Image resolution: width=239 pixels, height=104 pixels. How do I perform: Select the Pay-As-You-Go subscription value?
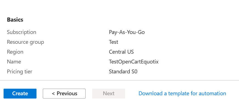pos(127,32)
